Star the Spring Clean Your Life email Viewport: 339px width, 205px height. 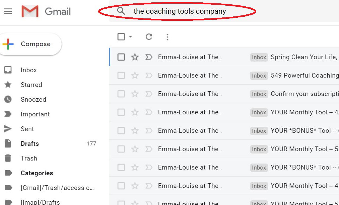pos(135,57)
